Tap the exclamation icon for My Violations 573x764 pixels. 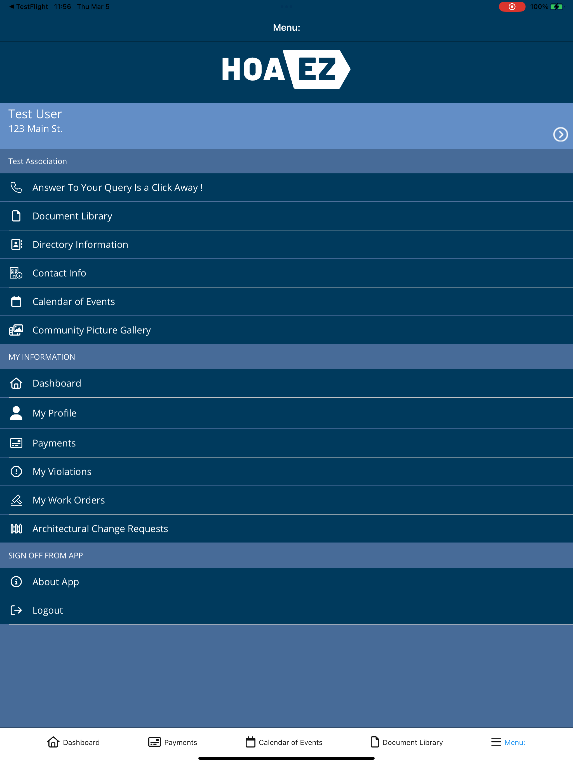pyautogui.click(x=16, y=471)
